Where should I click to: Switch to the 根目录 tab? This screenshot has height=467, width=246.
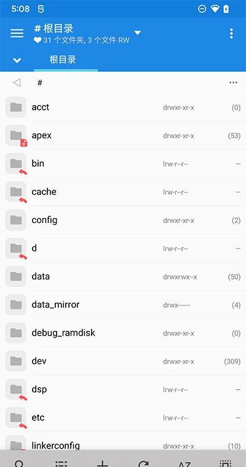[x=63, y=60]
